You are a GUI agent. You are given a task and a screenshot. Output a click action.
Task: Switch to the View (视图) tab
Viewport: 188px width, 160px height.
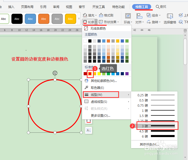pyautogui.click(x=69, y=7)
